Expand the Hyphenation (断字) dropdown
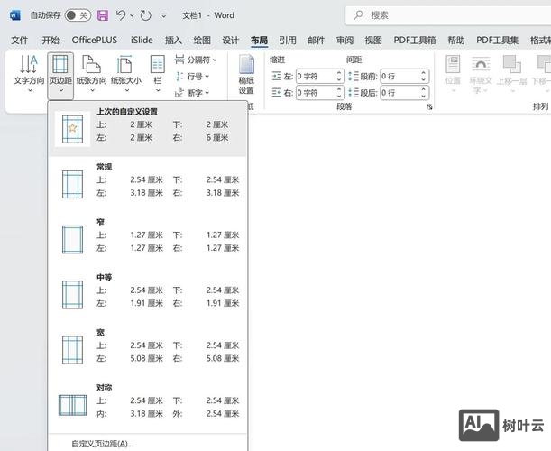Image resolution: width=551 pixels, height=451 pixels. pyautogui.click(x=192, y=93)
